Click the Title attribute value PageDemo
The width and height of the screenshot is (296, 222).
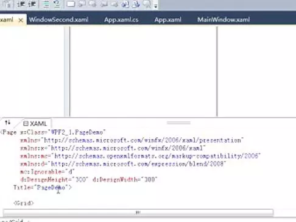point(51,187)
